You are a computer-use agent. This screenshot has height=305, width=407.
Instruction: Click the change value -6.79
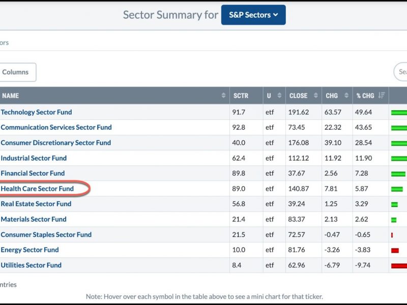[x=332, y=265]
